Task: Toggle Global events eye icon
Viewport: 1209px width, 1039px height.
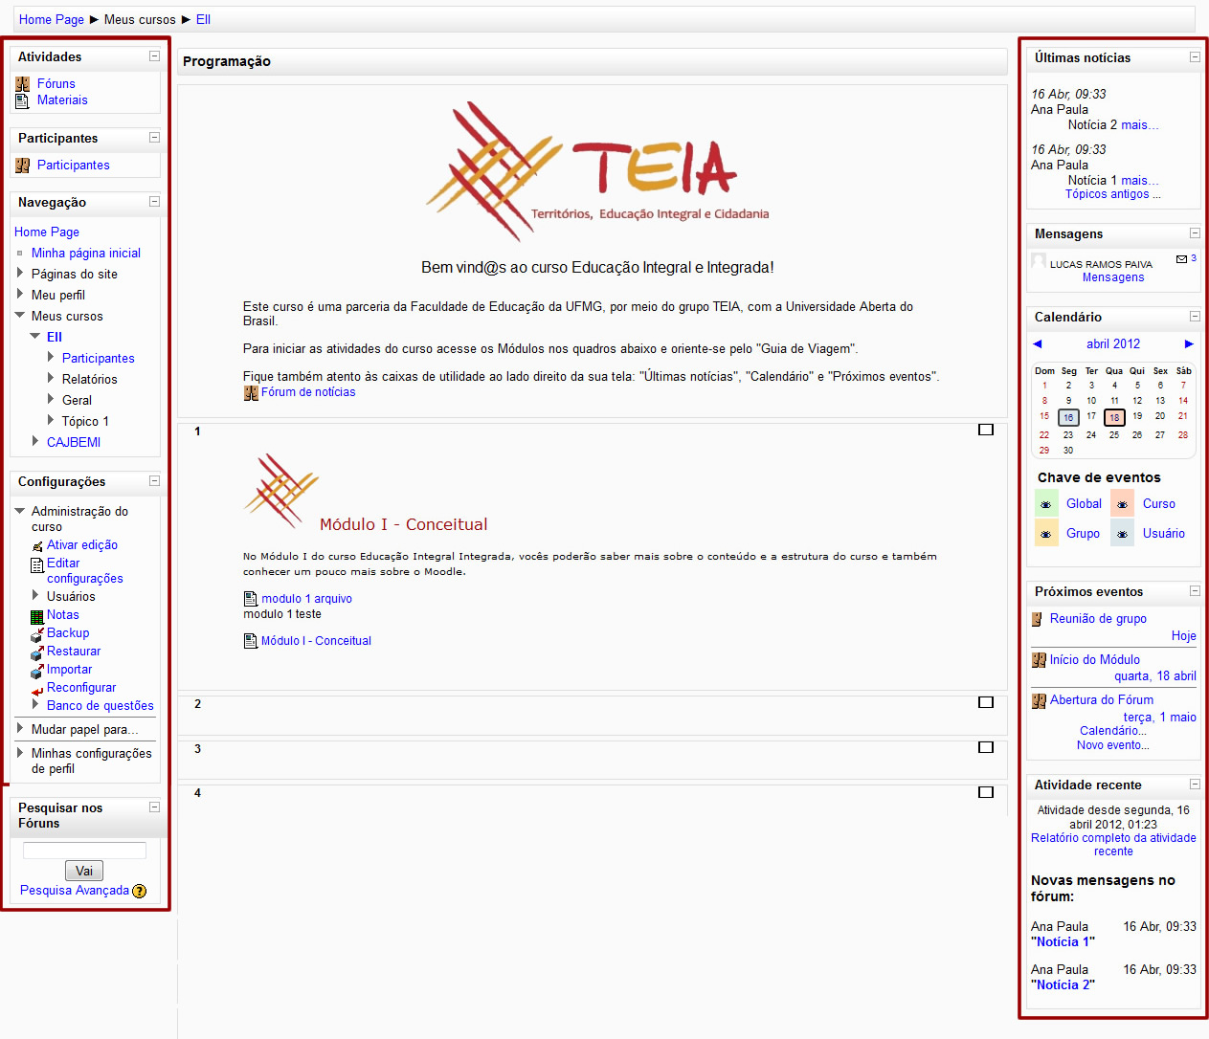Action: click(1046, 503)
